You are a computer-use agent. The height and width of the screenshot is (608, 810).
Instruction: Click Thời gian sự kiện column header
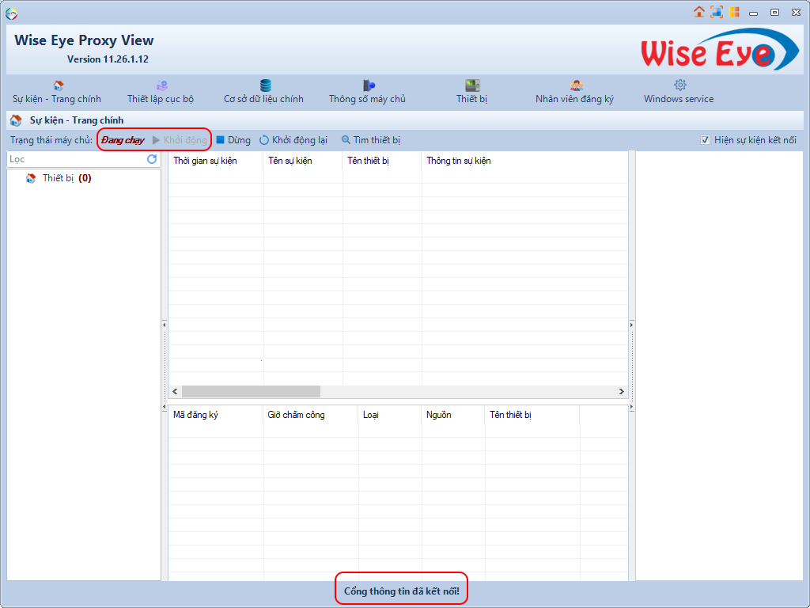tap(206, 161)
